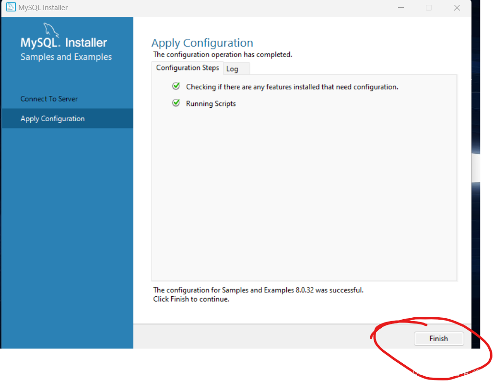The image size is (493, 381).
Task: Select Apply Configuration in the sidebar
Action: [x=68, y=118]
